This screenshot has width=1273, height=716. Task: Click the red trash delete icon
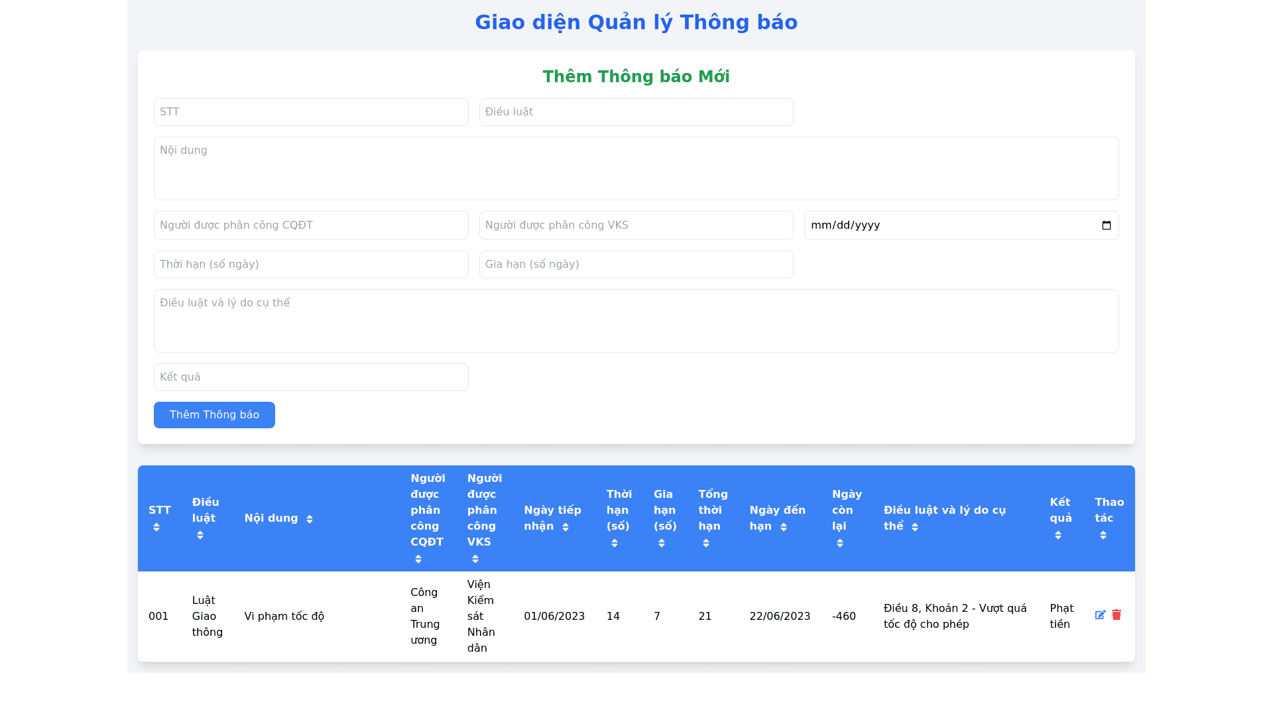[1117, 615]
